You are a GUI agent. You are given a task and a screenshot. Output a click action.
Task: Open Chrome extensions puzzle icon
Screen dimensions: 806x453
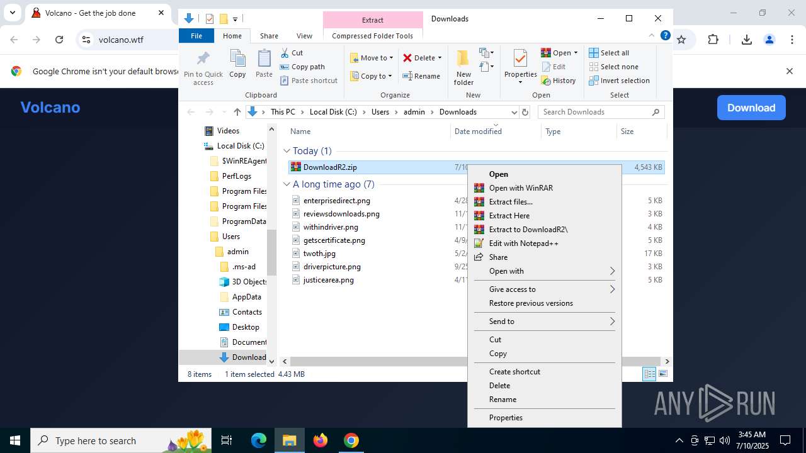[x=713, y=40]
